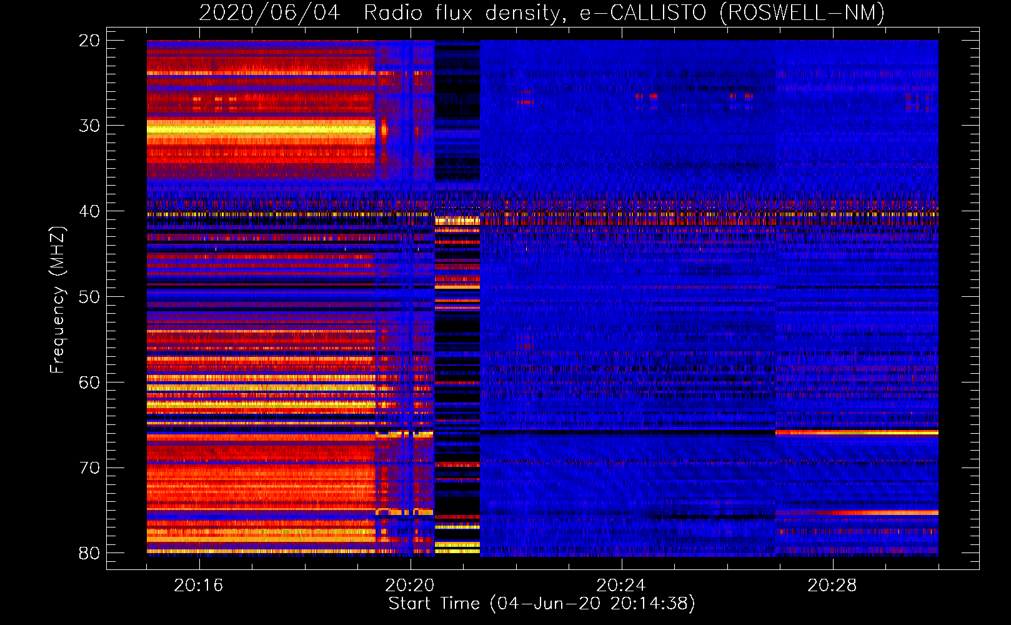Click the 20:24 time tick label
This screenshot has height=625, width=1011.
coord(621,586)
